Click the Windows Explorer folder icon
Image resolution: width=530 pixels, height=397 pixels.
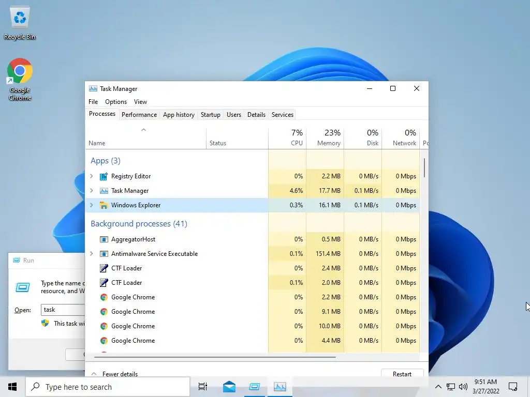coord(104,205)
